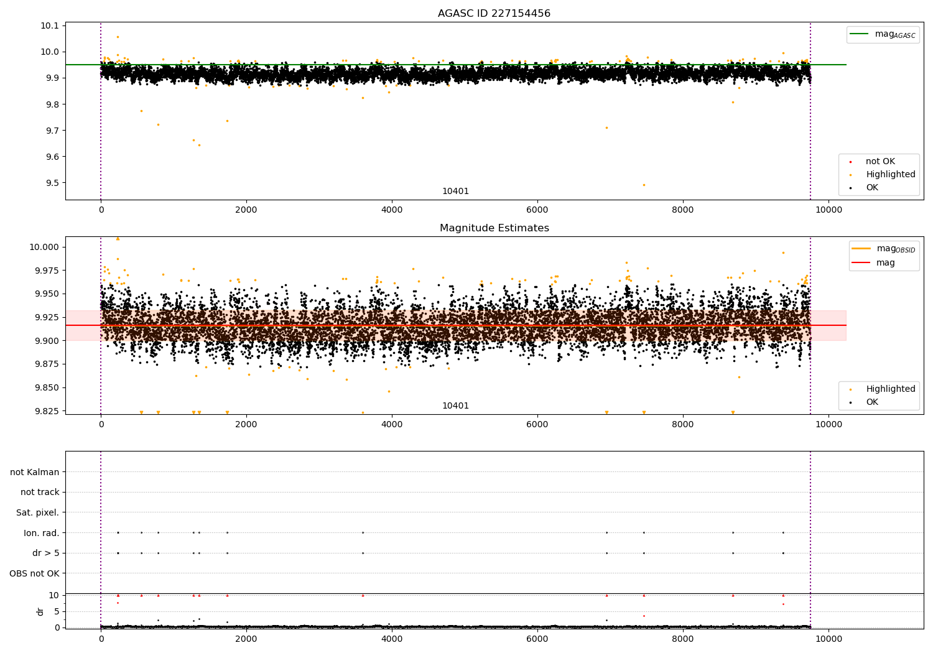Click the '2000' x-axis tick of the top plot
The width and height of the screenshot is (933, 653).
tap(246, 210)
